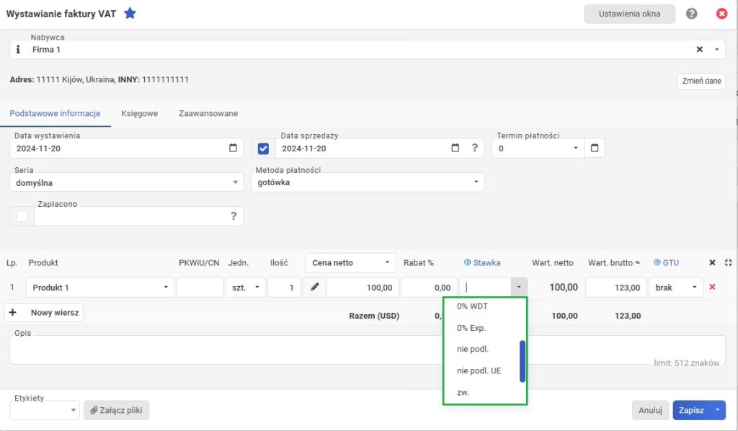
Task: Uncheck the Data sprzedaży checkbox
Action: pos(264,148)
